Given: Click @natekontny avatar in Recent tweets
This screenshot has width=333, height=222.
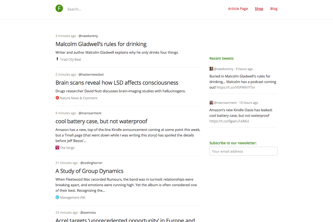Looking at the screenshot, I should point(211,69).
